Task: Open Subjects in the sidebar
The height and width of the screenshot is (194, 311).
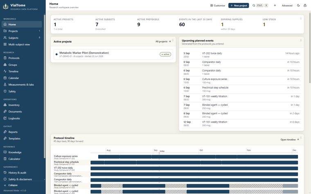Action: [22, 38]
